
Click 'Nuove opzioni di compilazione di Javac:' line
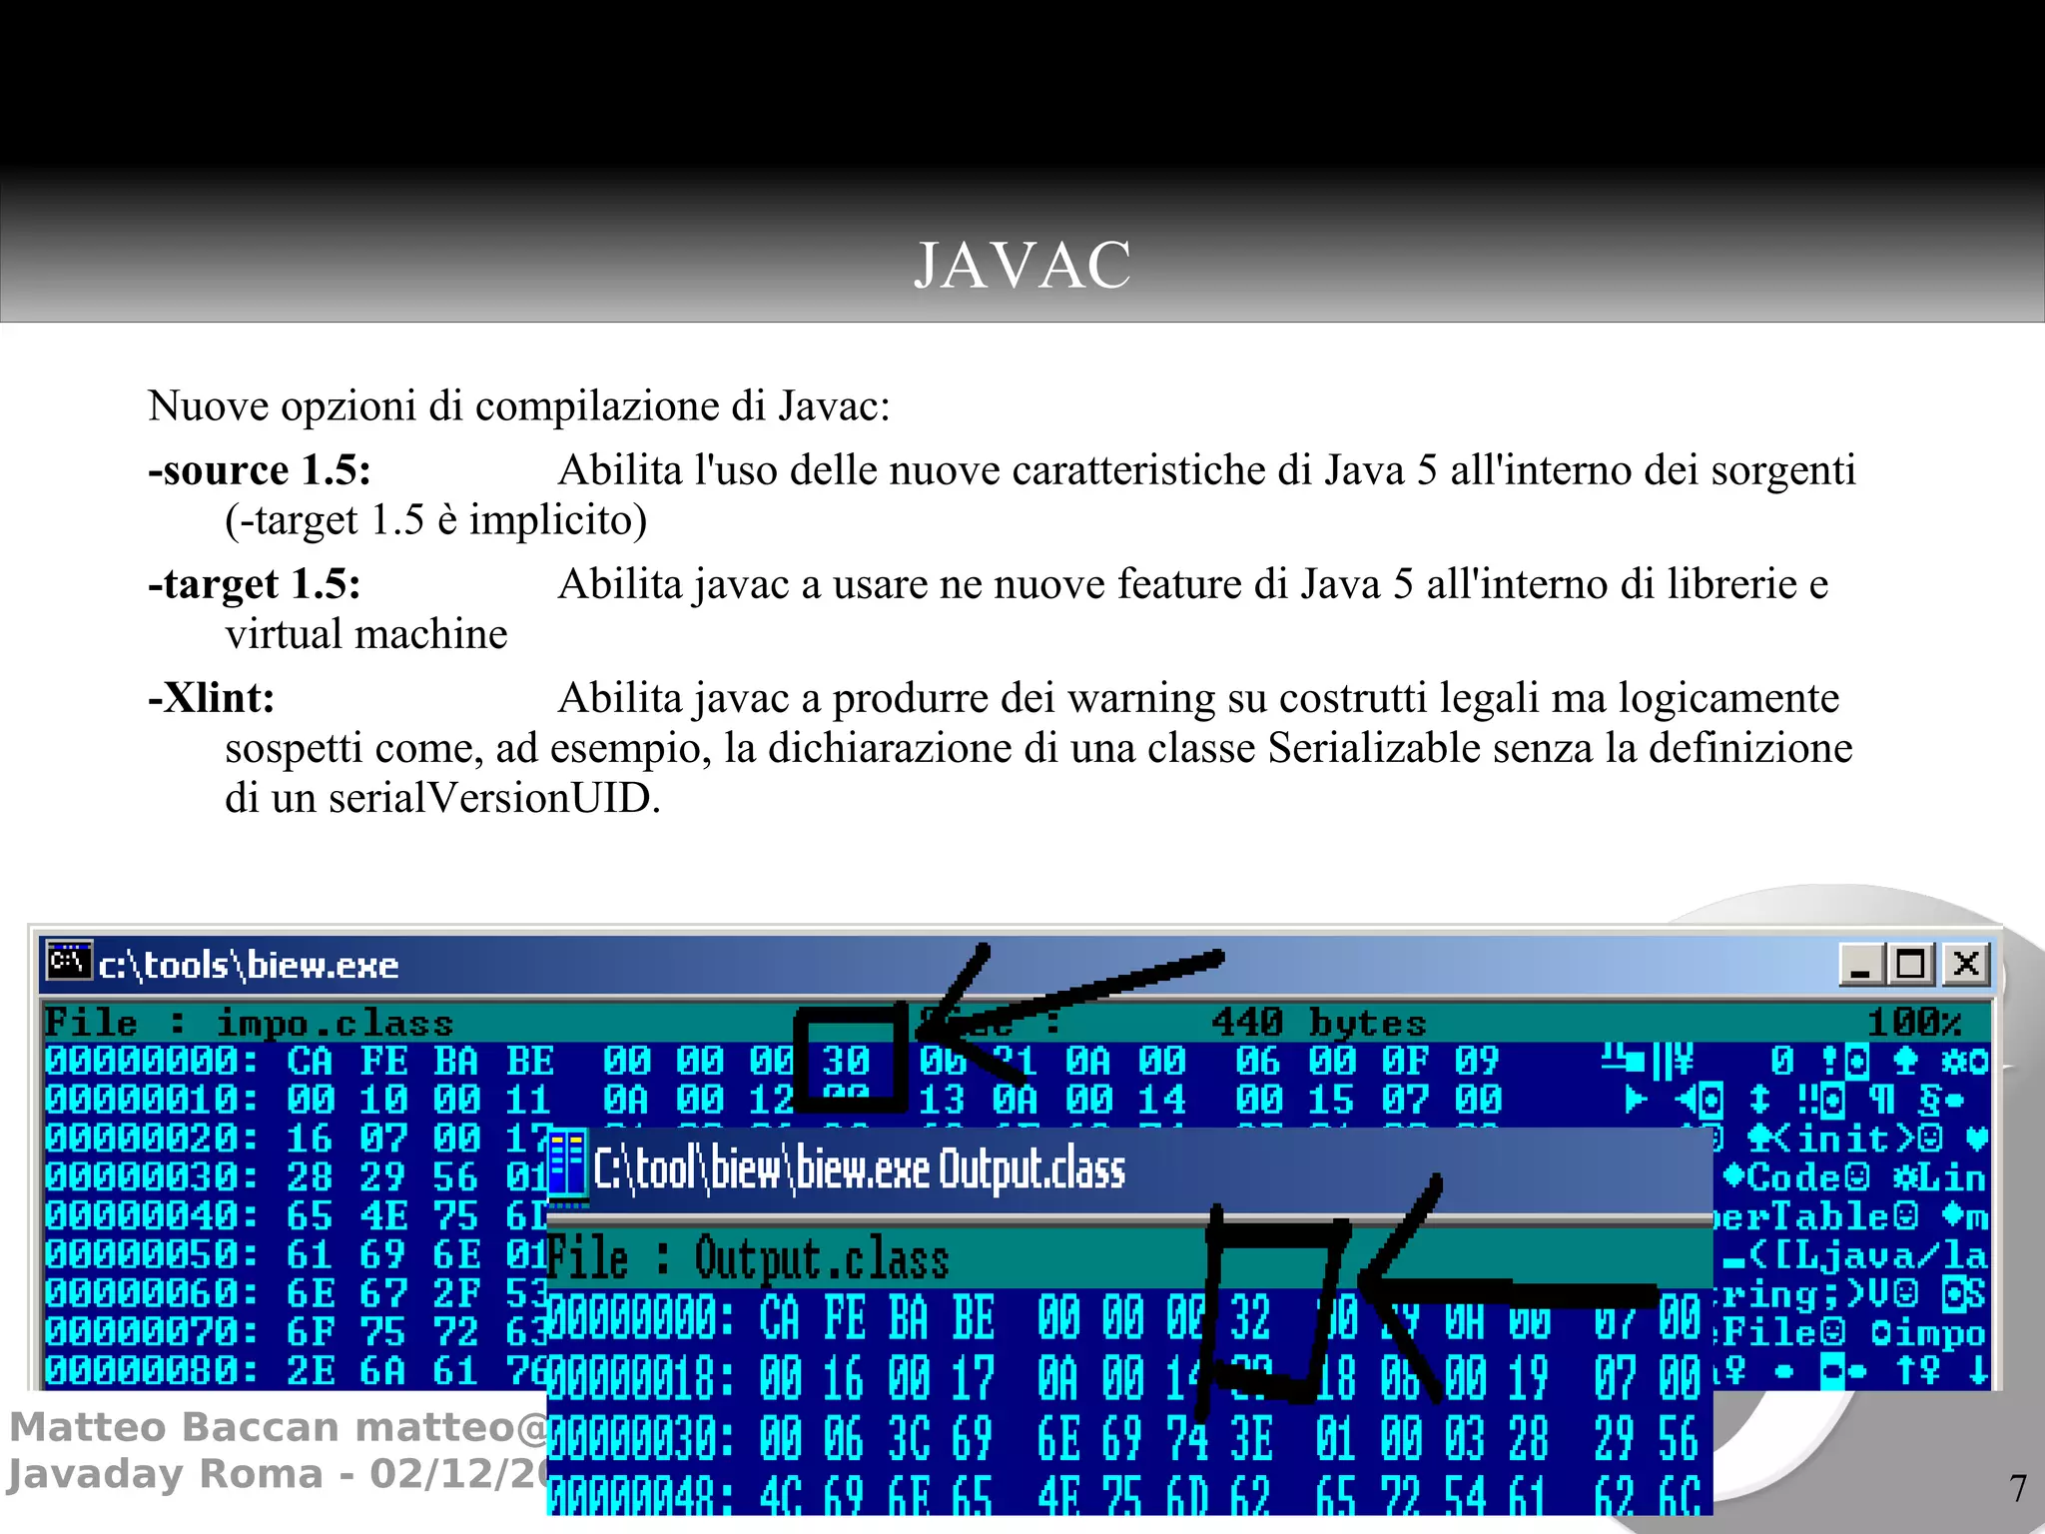[519, 406]
